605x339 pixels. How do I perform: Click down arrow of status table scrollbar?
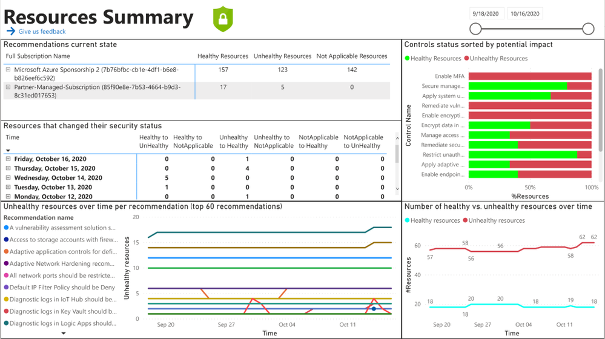coord(397,189)
